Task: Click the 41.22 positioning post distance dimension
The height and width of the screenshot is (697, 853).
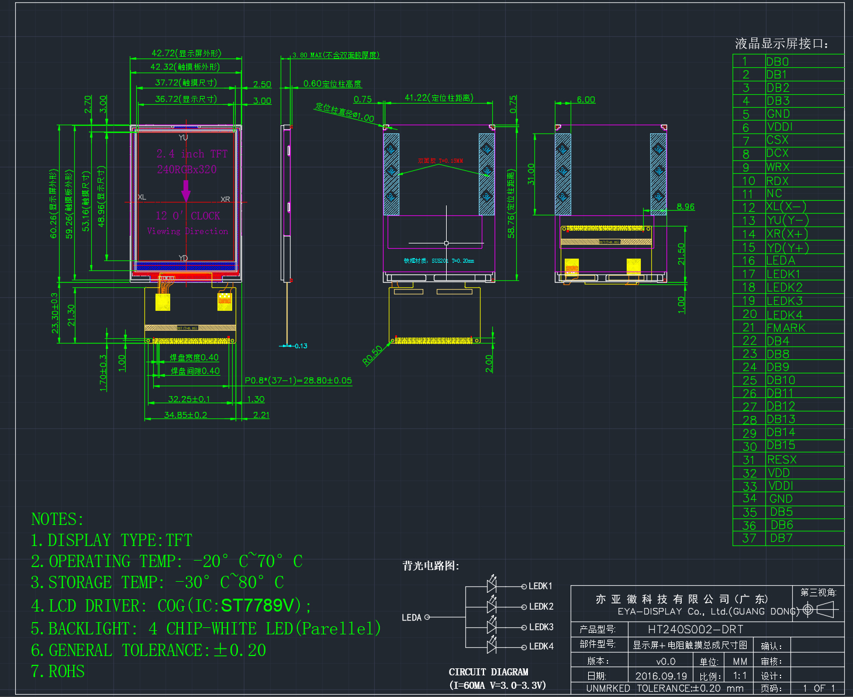Action: pyautogui.click(x=439, y=98)
